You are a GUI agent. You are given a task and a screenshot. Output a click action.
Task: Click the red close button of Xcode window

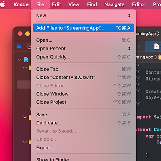pyautogui.click(x=20, y=34)
